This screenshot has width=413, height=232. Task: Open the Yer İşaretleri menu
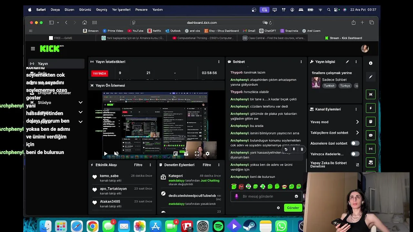(x=121, y=10)
